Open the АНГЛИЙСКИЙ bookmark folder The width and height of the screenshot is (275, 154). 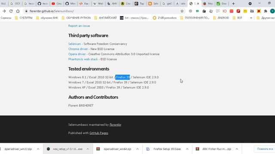[x=105, y=18]
